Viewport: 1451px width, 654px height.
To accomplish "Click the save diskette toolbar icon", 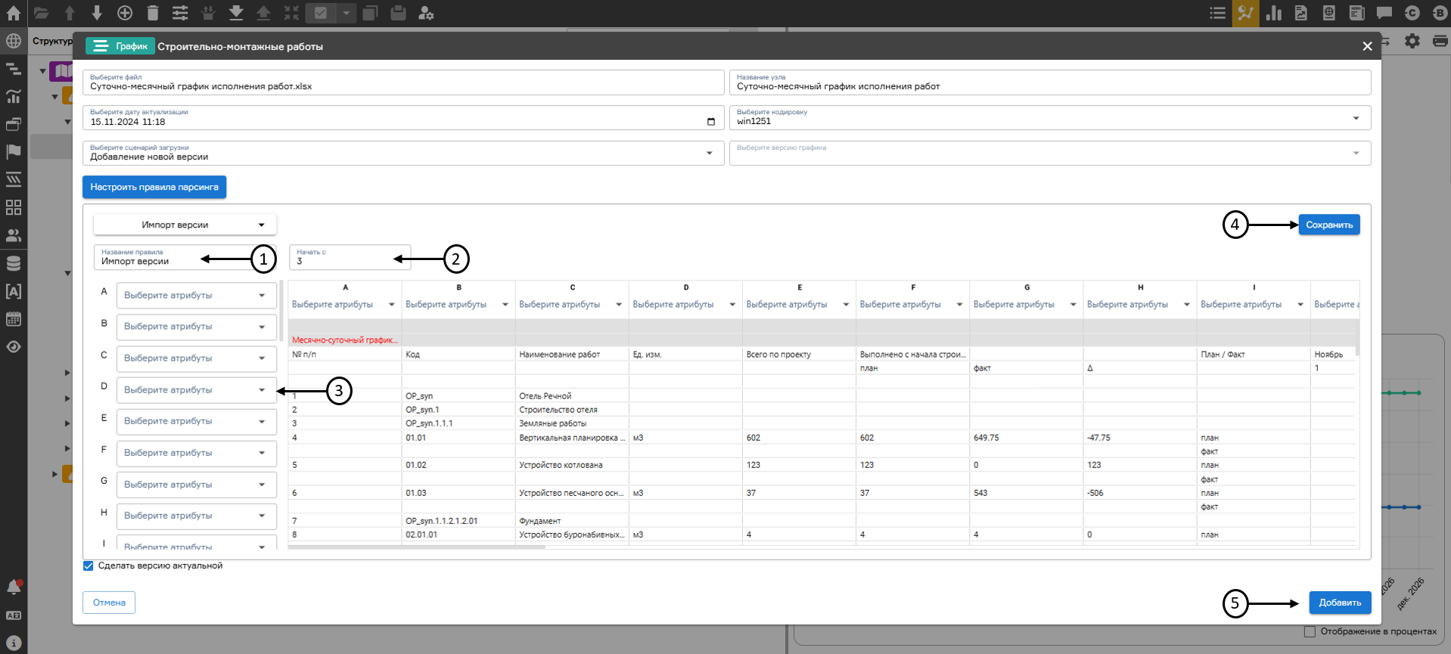I will point(398,13).
